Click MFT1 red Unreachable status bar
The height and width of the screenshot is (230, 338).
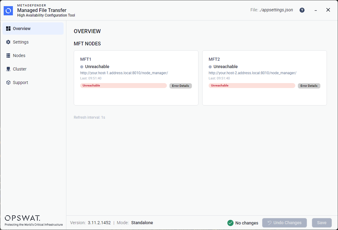[124, 86]
